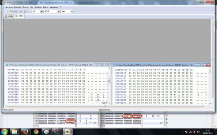Image resolution: width=217 pixels, height=135 pixels.
Task: Open the Ver menu
Action: tap(32, 7)
